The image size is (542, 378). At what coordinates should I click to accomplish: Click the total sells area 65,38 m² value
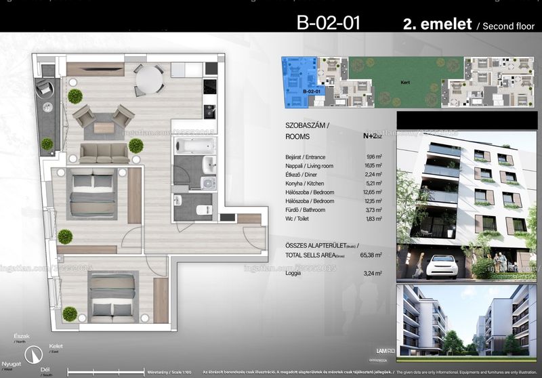click(371, 255)
